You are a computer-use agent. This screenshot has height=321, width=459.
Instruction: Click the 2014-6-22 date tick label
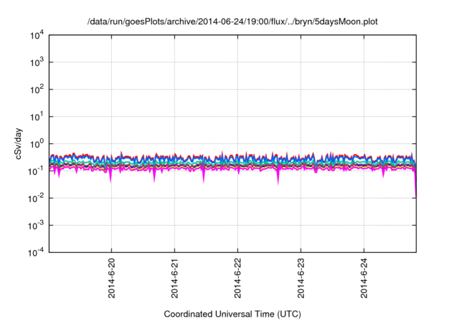(x=237, y=278)
